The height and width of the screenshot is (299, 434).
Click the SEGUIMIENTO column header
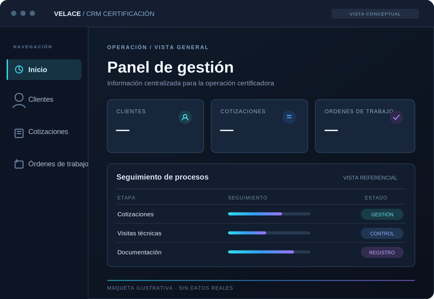click(247, 198)
